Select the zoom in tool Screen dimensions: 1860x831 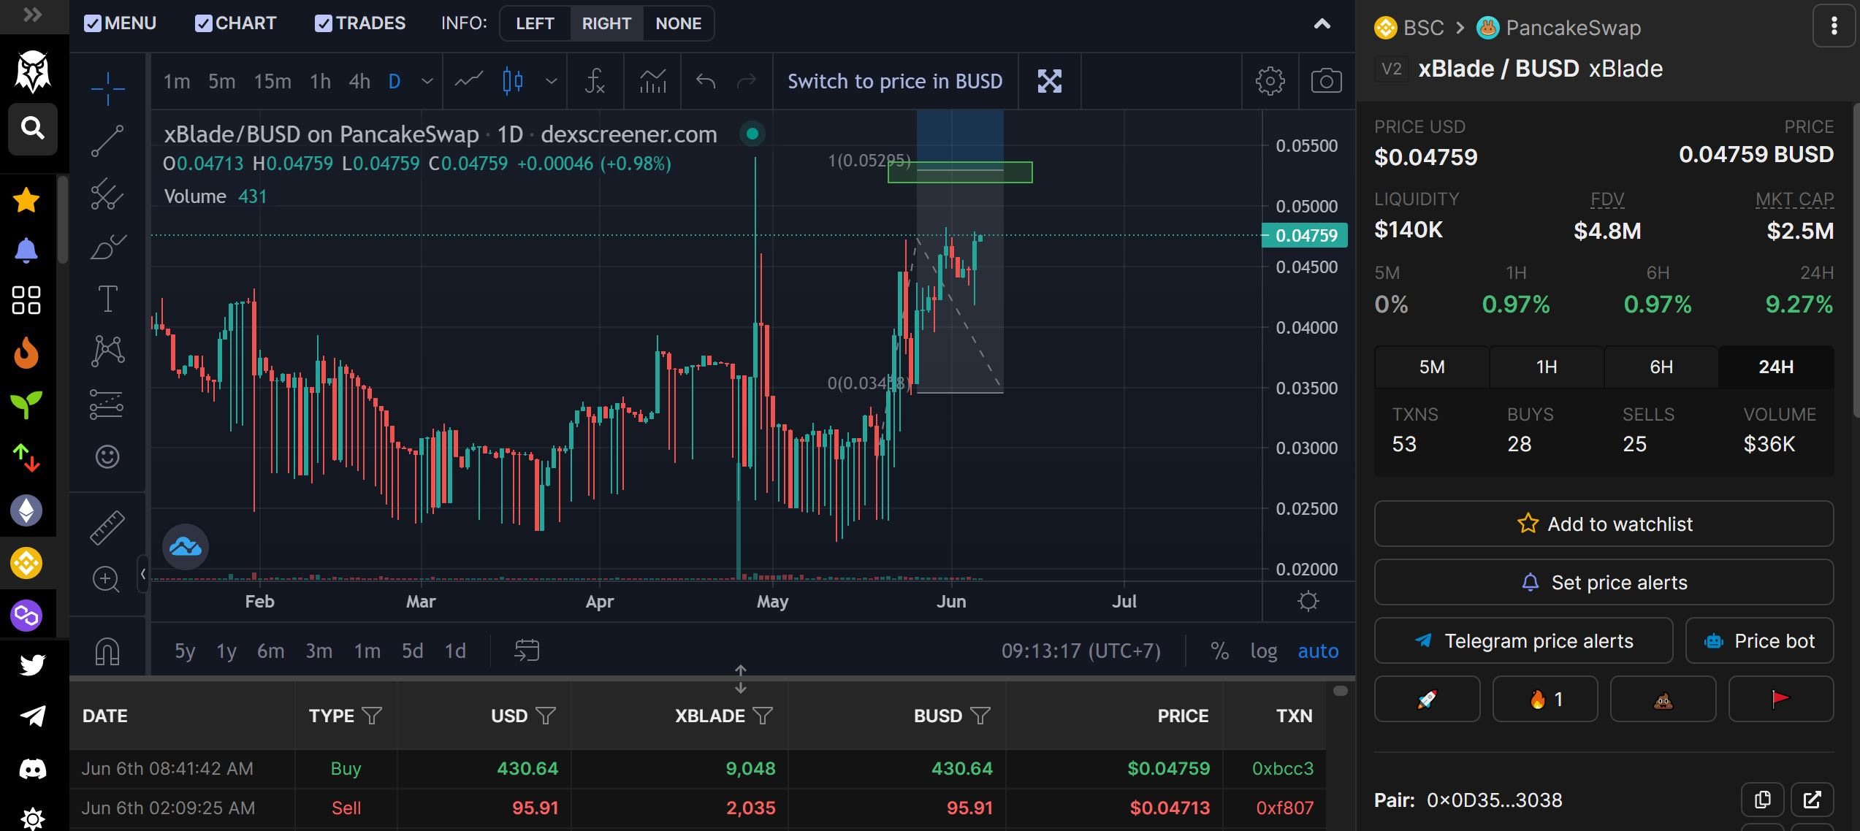[x=106, y=579]
